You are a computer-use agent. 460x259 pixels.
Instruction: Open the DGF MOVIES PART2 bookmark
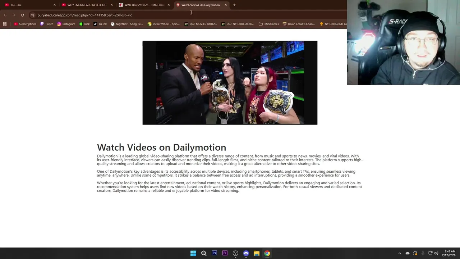point(201,24)
